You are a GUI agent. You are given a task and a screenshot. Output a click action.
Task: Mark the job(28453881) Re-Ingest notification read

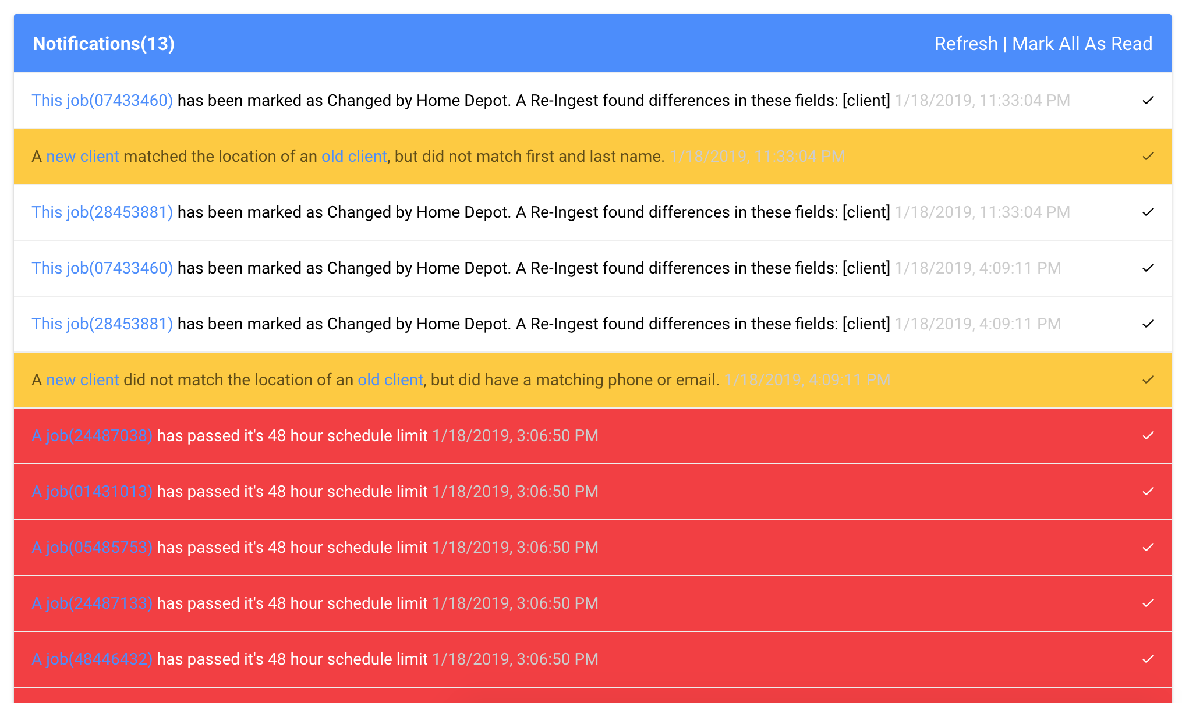click(1148, 212)
